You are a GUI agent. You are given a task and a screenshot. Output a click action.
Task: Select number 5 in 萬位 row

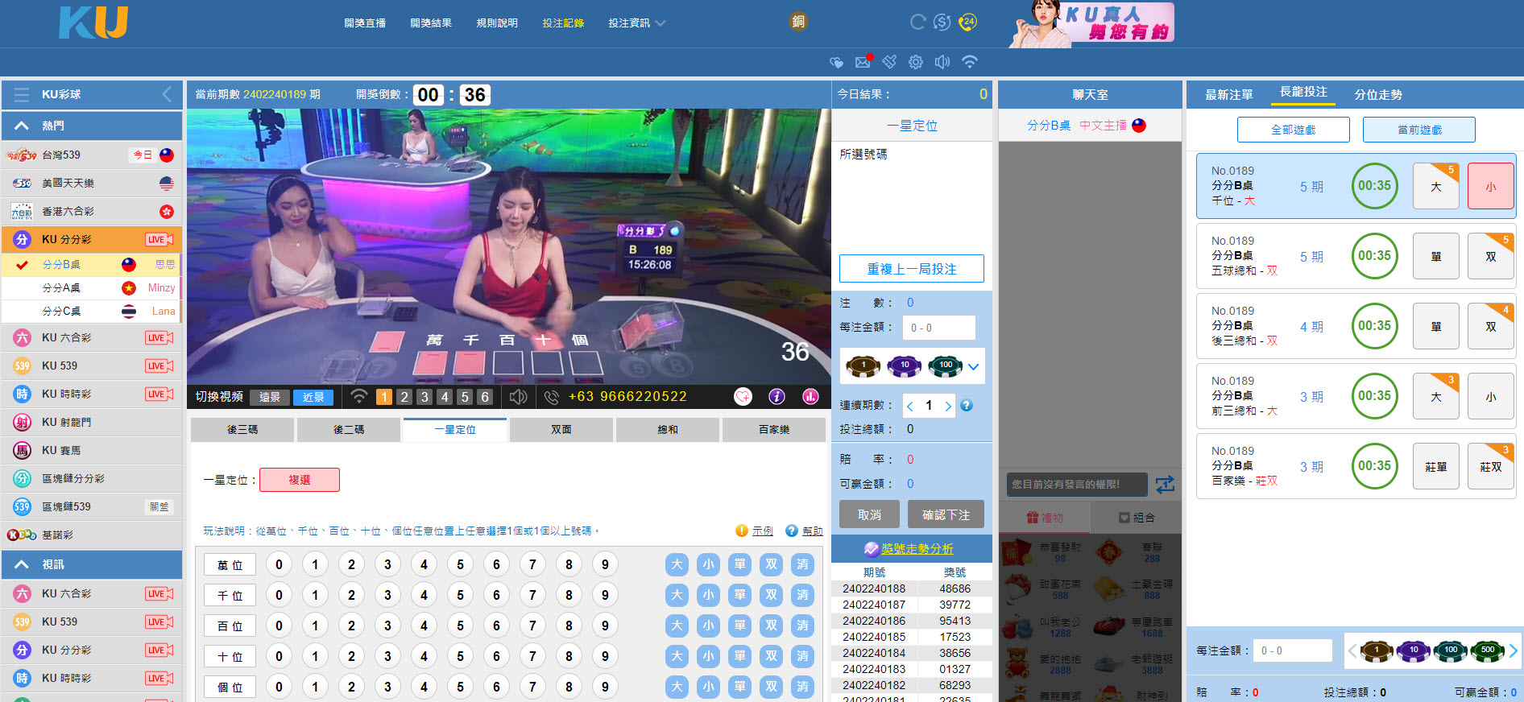click(460, 564)
